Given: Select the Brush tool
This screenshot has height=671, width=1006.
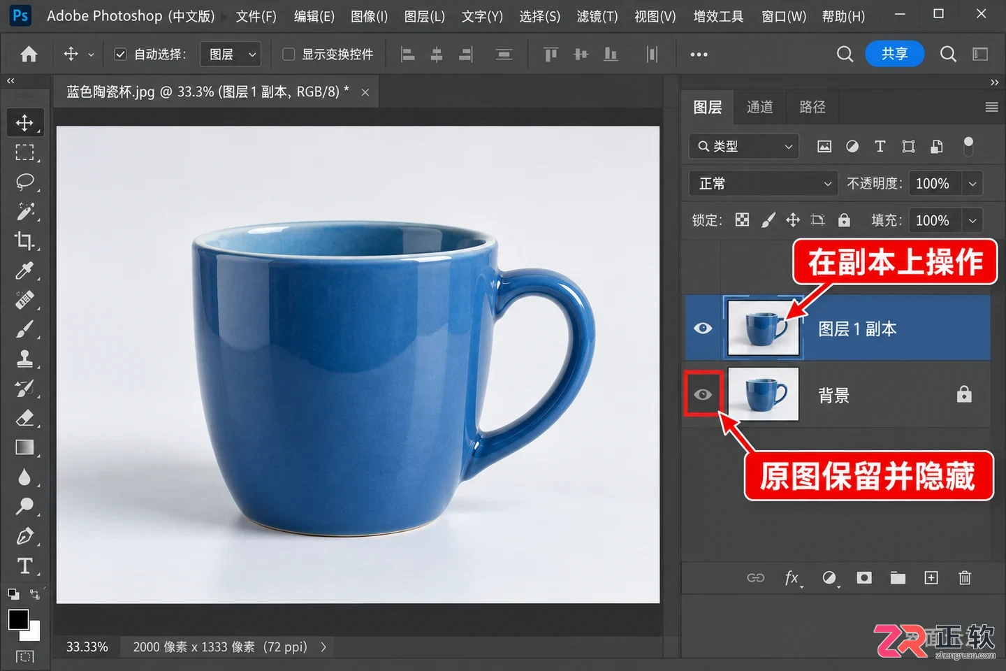Looking at the screenshot, I should pos(24,329).
